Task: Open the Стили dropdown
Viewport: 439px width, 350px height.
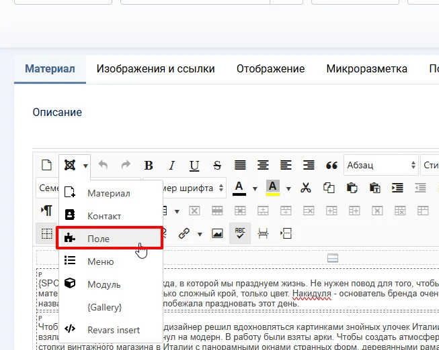Action: click(430, 165)
